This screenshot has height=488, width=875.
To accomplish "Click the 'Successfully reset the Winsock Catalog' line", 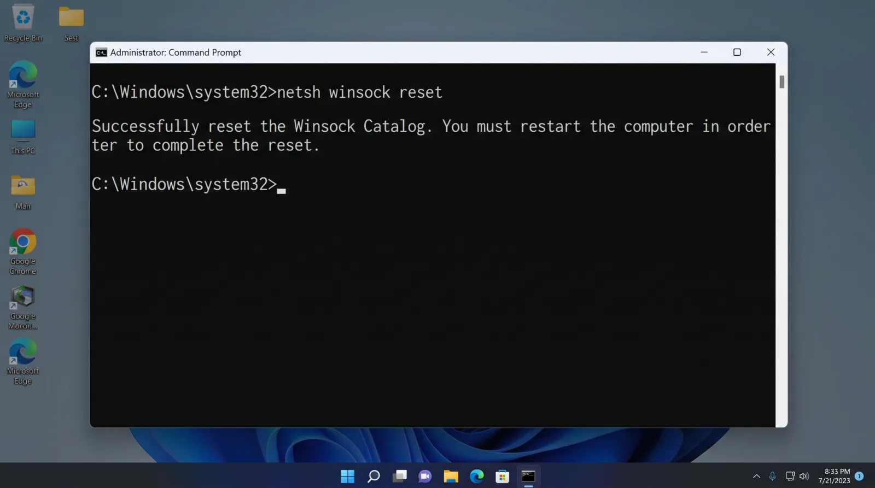I will 431,126.
